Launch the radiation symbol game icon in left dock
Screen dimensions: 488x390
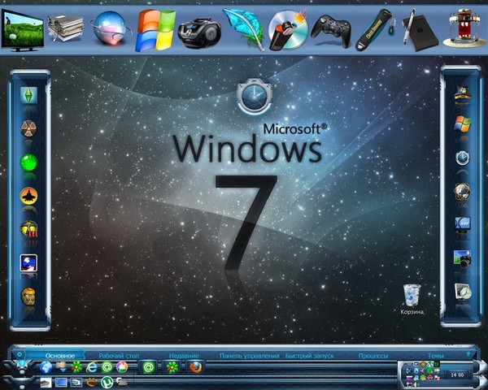[28, 128]
